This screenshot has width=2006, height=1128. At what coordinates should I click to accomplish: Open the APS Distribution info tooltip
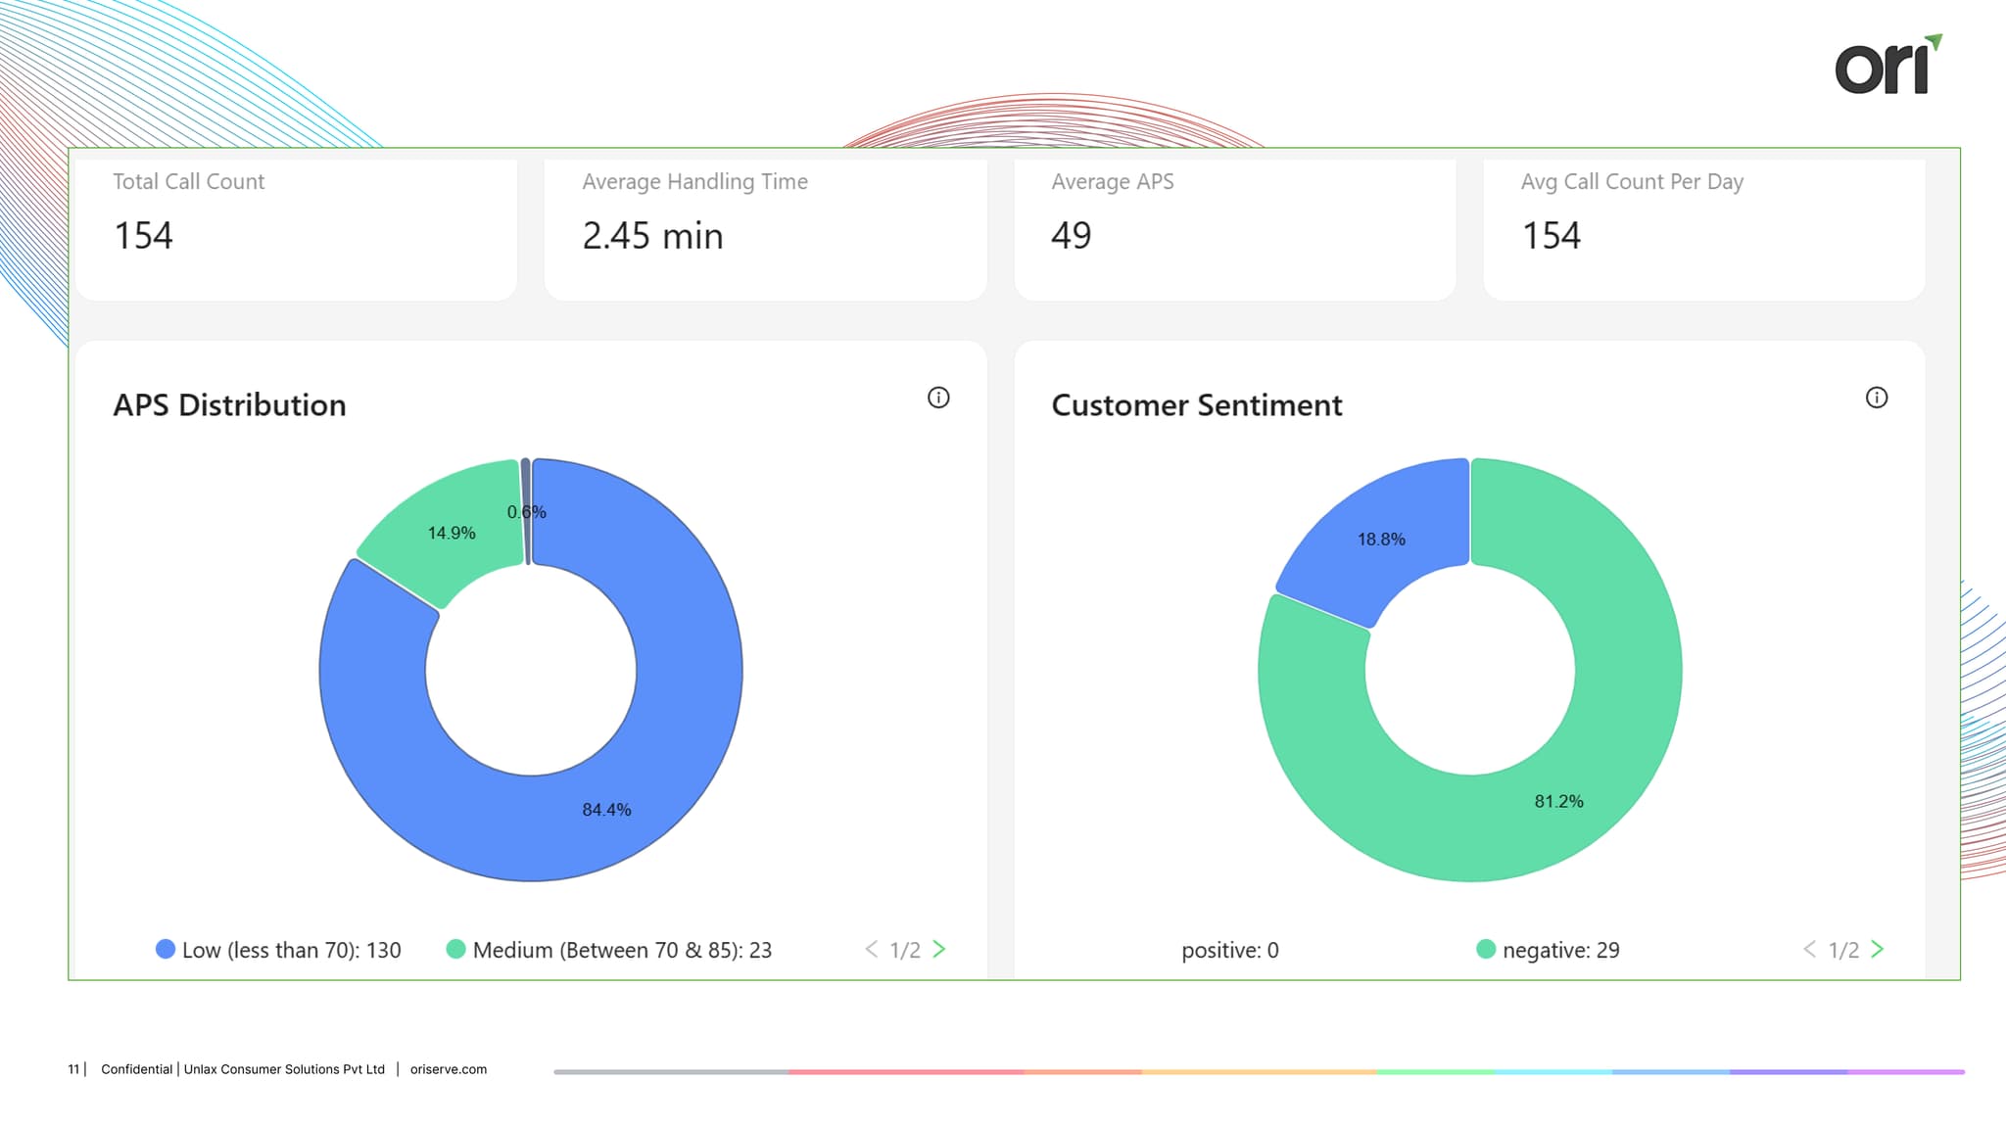(x=938, y=398)
